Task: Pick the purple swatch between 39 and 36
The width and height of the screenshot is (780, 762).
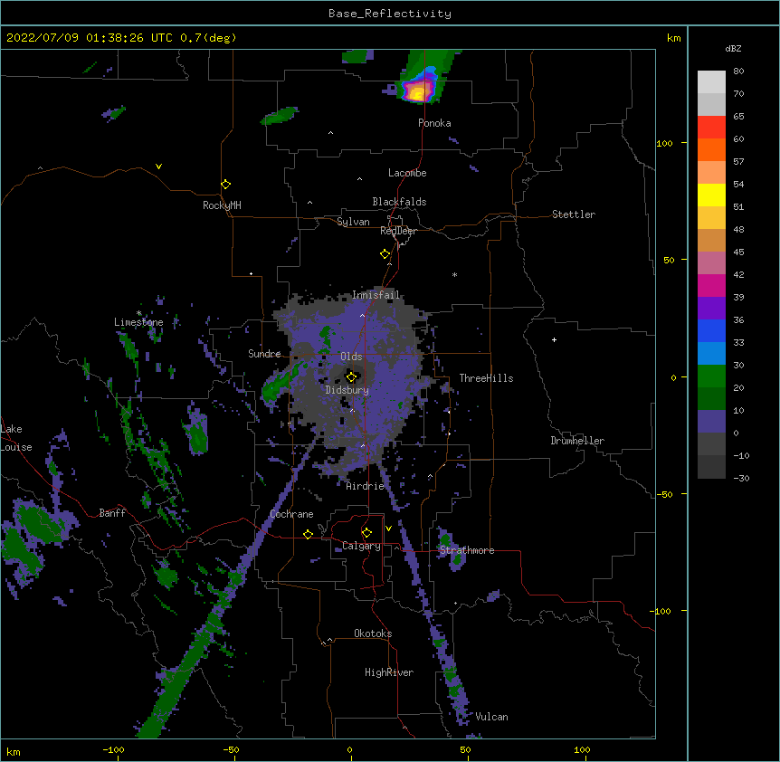Action: click(x=711, y=308)
